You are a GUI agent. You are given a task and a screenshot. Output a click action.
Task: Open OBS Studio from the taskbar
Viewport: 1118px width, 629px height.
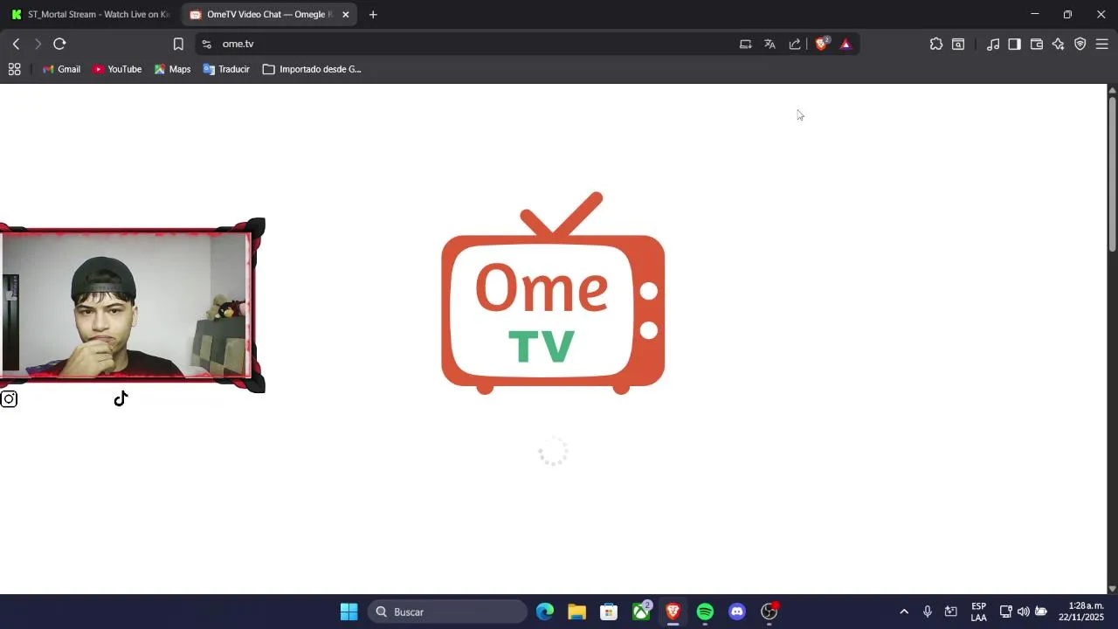(769, 612)
